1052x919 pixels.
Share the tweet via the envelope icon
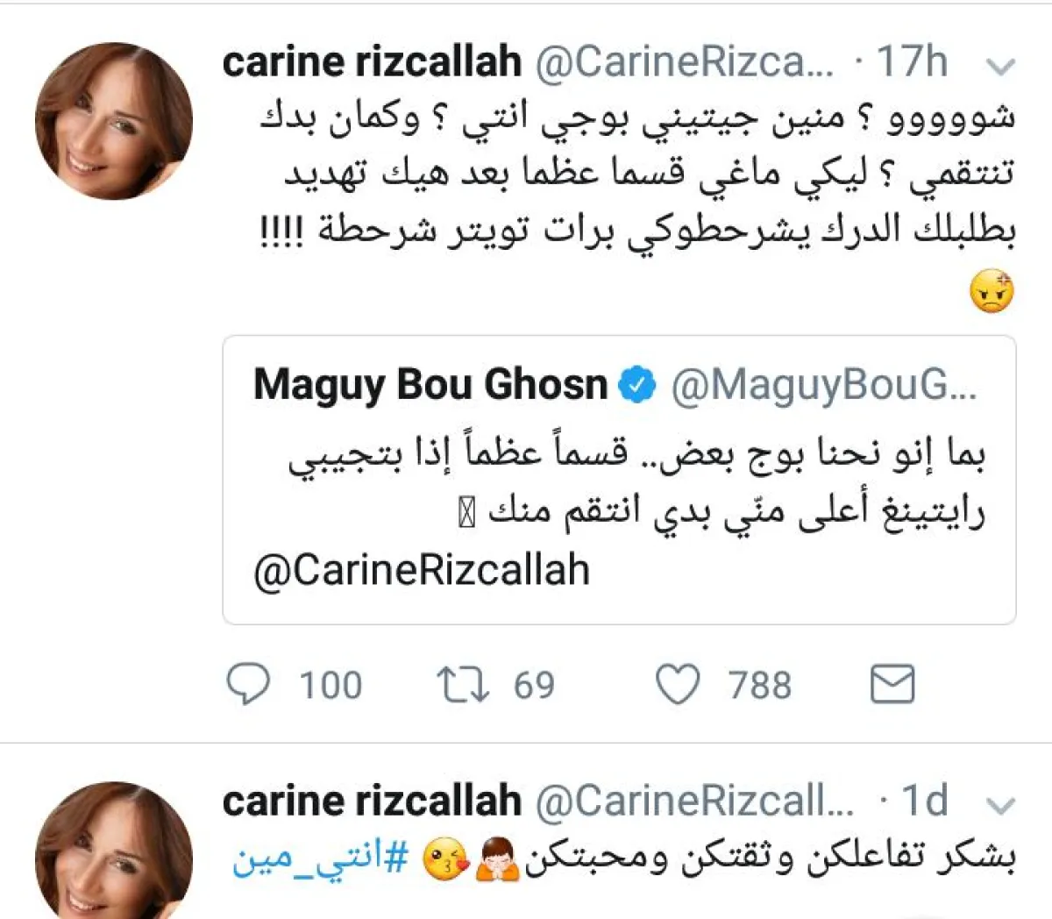point(892,685)
